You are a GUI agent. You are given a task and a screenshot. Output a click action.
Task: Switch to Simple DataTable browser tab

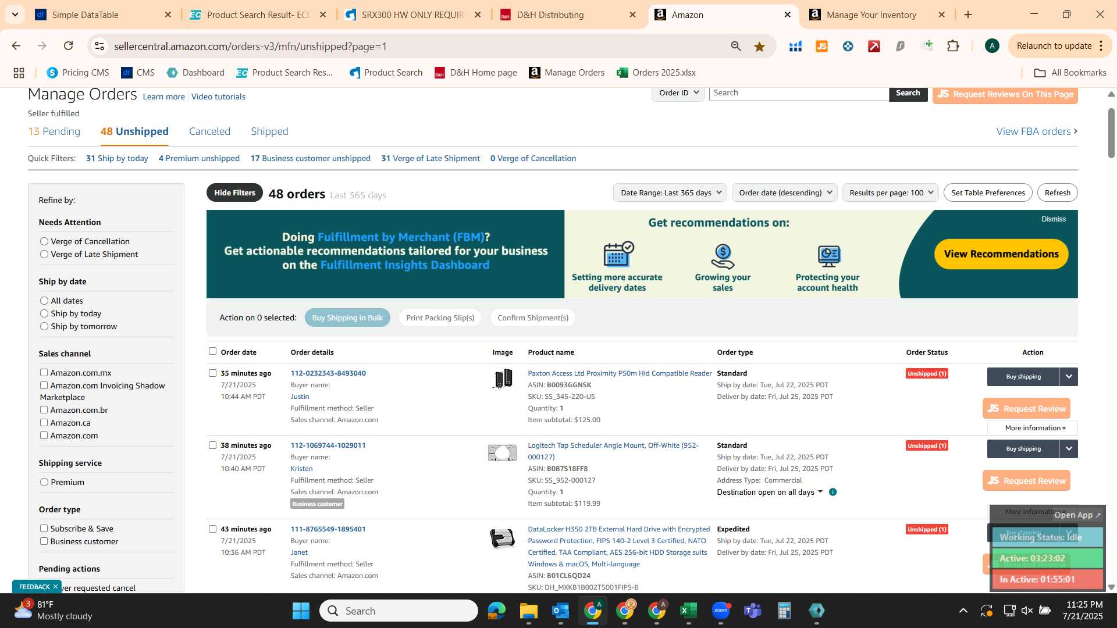pyautogui.click(x=103, y=15)
